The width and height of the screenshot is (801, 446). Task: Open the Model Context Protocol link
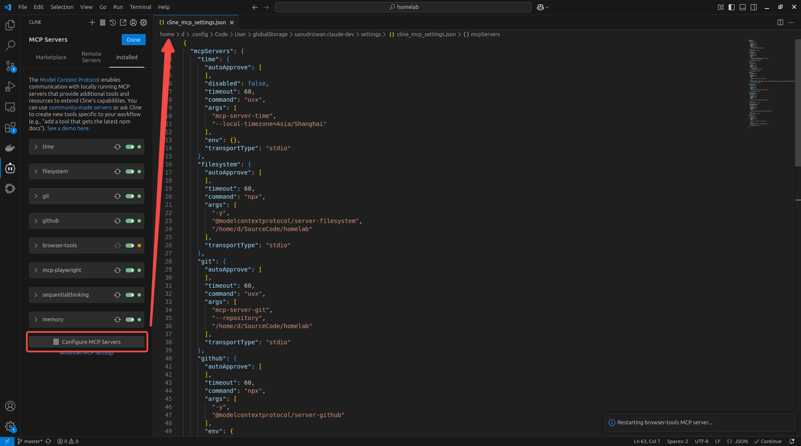tap(70, 80)
